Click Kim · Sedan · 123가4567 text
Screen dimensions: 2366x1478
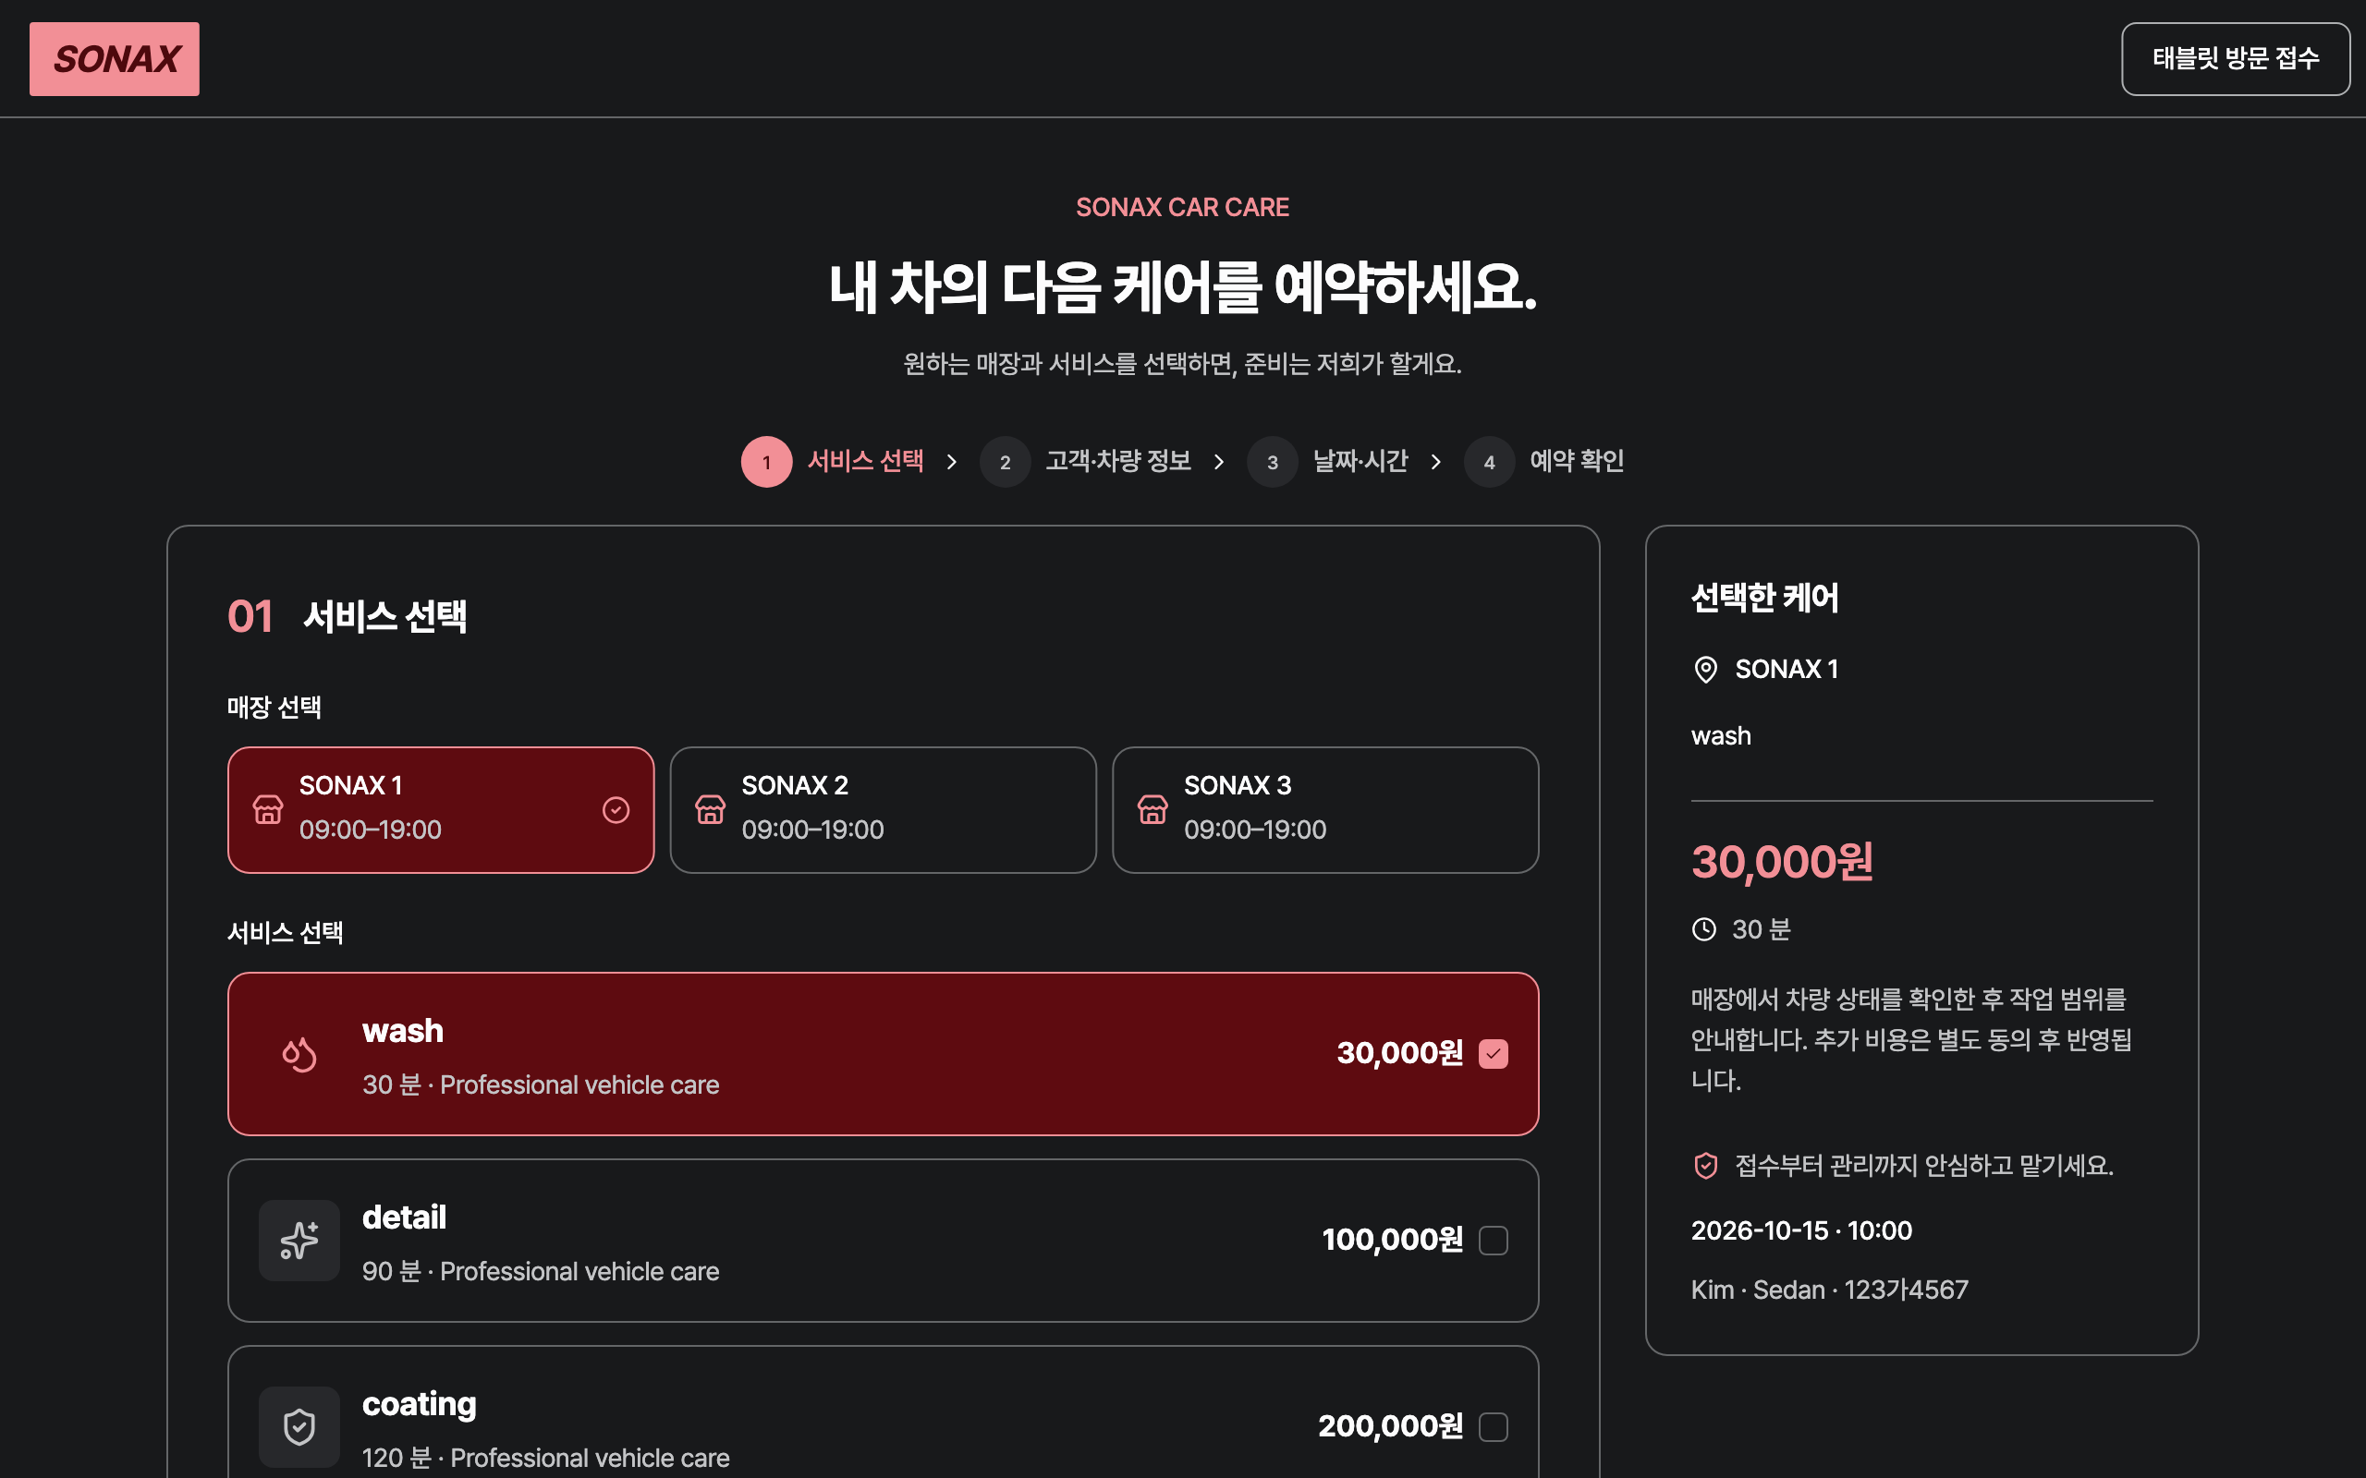pos(1829,1290)
